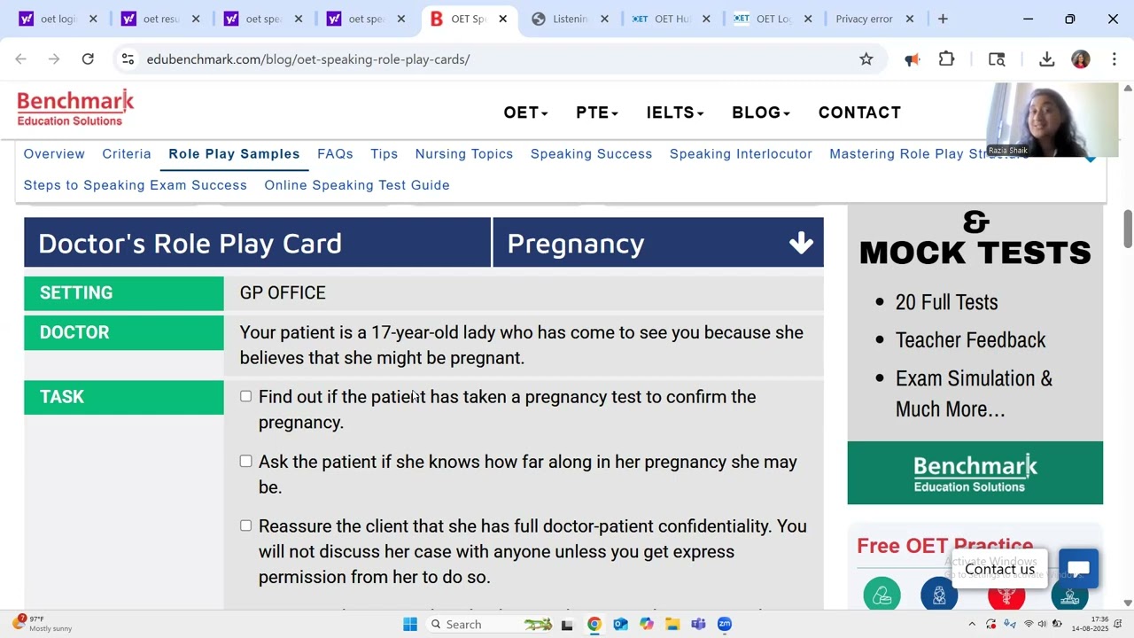
Task: Reload the current page
Action: click(x=88, y=59)
